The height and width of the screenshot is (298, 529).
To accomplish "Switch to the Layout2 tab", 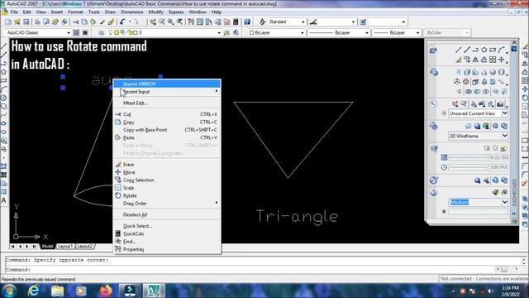I will coord(84,247).
